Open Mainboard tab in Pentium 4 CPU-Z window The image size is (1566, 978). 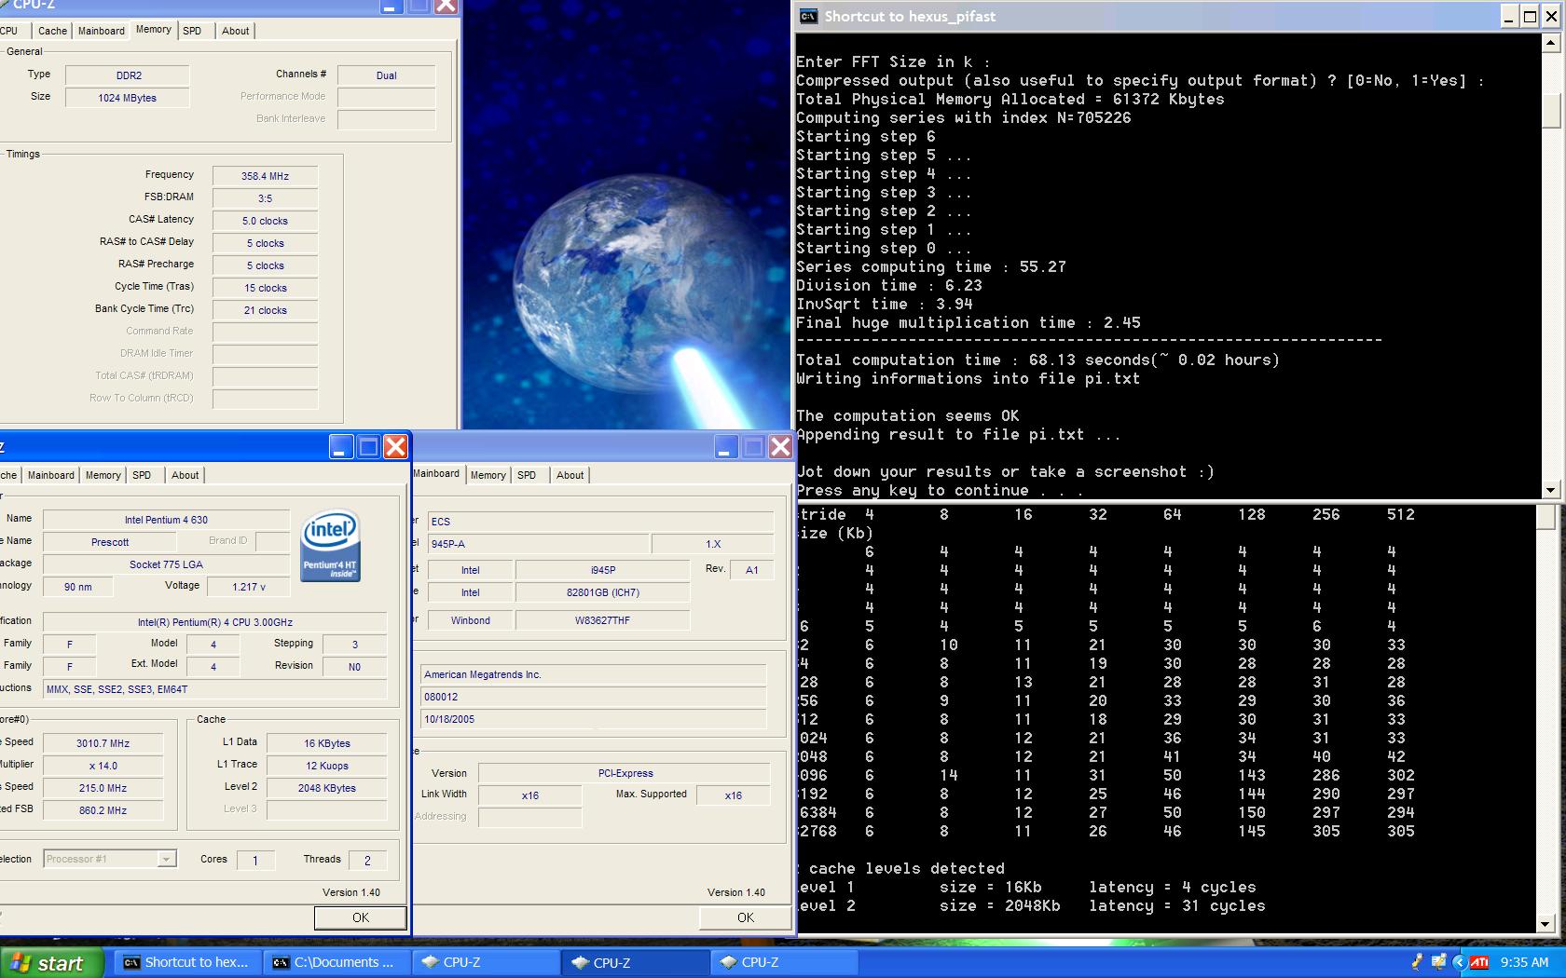50,475
